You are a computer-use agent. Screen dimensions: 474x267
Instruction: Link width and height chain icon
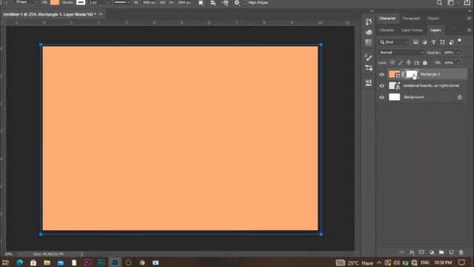(x=163, y=2)
